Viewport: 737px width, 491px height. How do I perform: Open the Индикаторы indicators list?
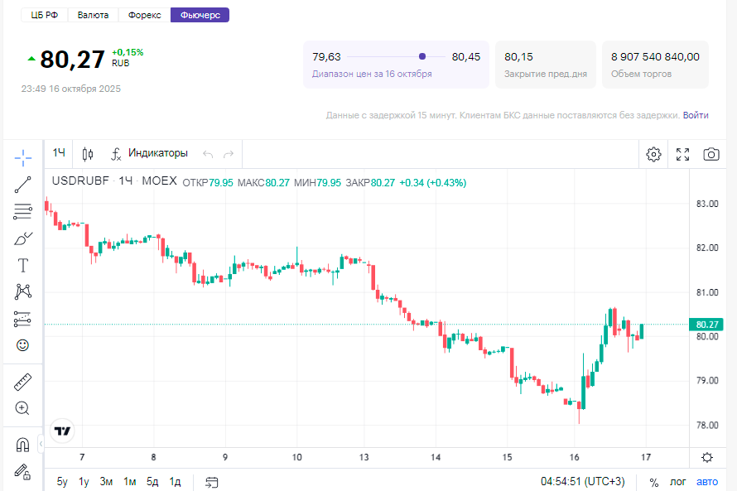coord(149,153)
